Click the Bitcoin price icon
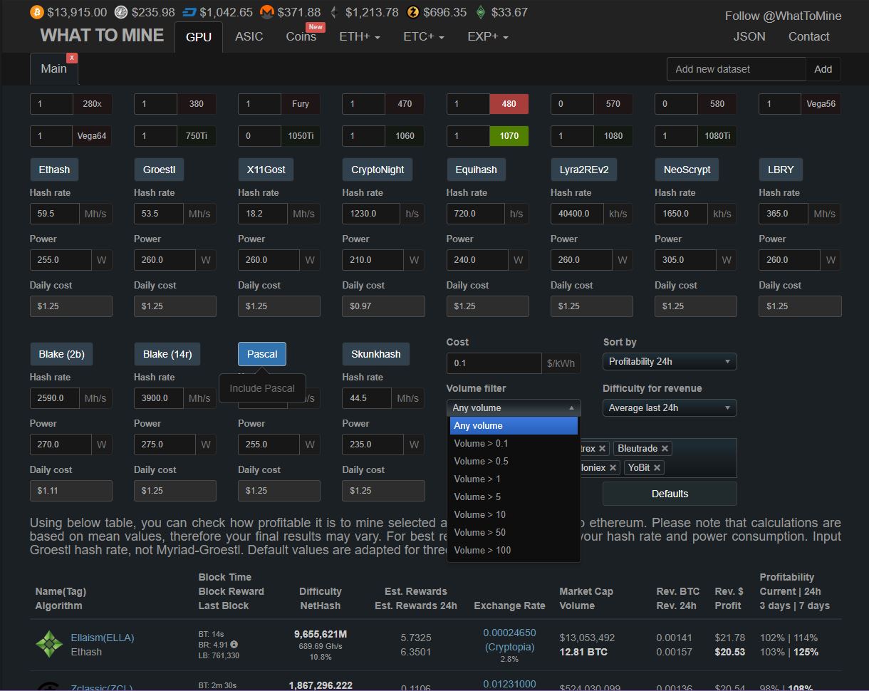This screenshot has width=869, height=691. [37, 12]
